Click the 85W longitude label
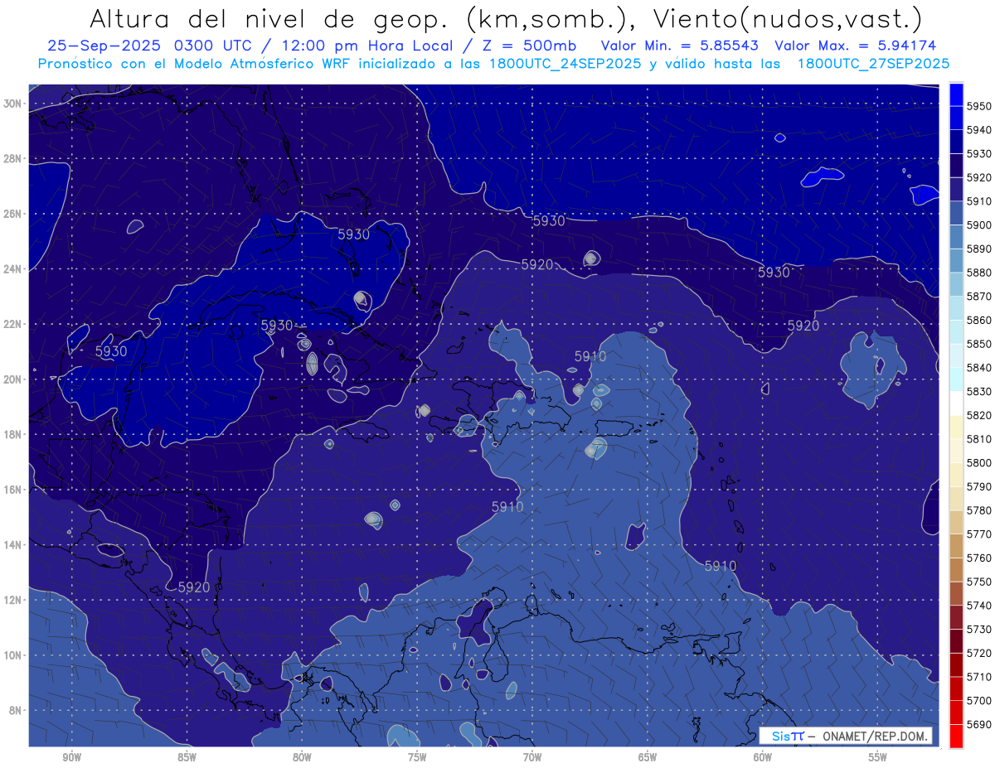Screen dimensions: 995x768 [x=187, y=757]
